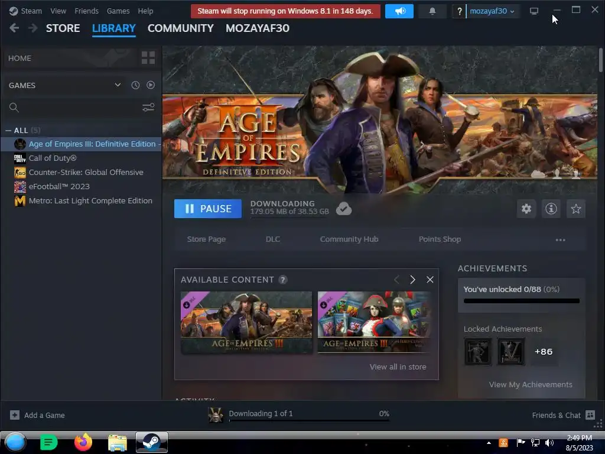The image size is (605, 454).
Task: Open the Store Page link
Action: pos(206,239)
